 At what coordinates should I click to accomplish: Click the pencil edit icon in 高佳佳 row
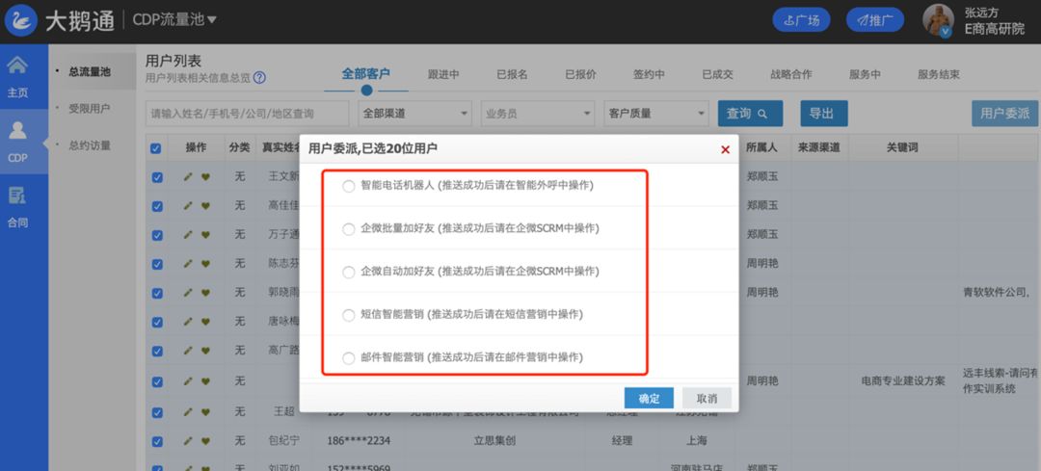click(x=188, y=206)
